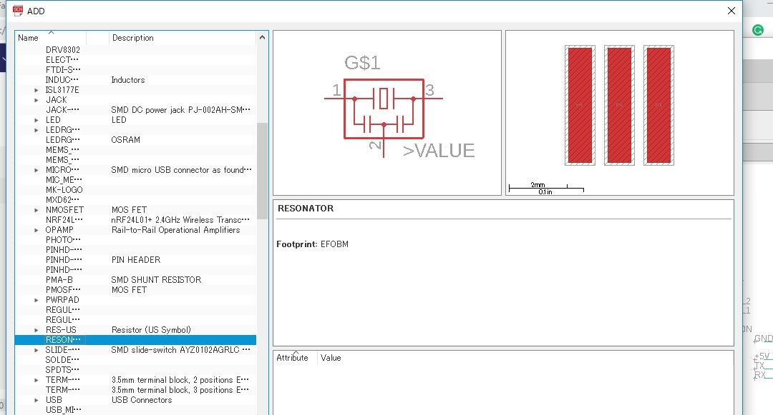The width and height of the screenshot is (773, 415).
Task: Click the Attribute column header
Action: pos(295,358)
